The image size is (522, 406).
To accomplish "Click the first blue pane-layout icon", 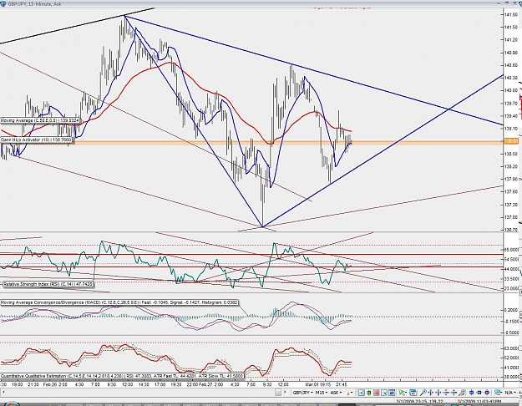I will (x=471, y=393).
